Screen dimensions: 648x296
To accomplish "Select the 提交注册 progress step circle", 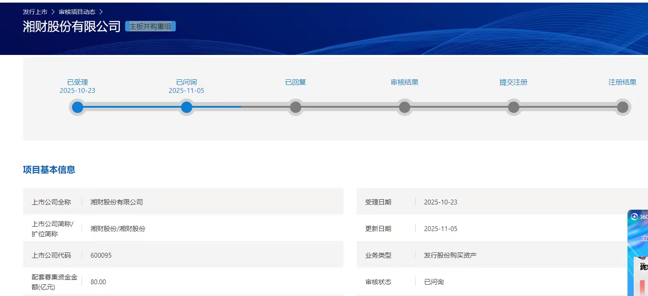I will tap(514, 107).
